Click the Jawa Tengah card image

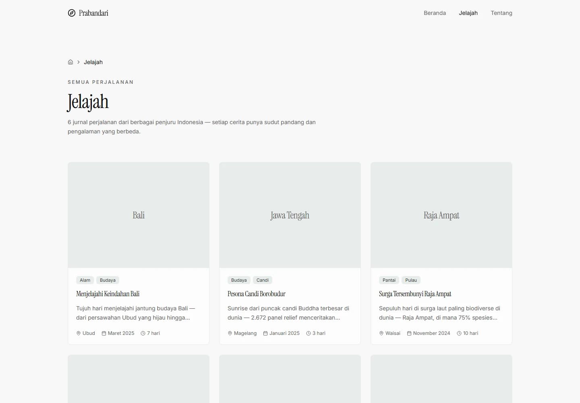click(290, 215)
